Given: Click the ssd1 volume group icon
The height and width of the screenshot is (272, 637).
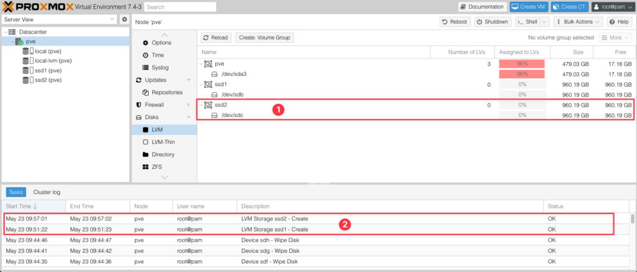Looking at the screenshot, I should (208, 85).
